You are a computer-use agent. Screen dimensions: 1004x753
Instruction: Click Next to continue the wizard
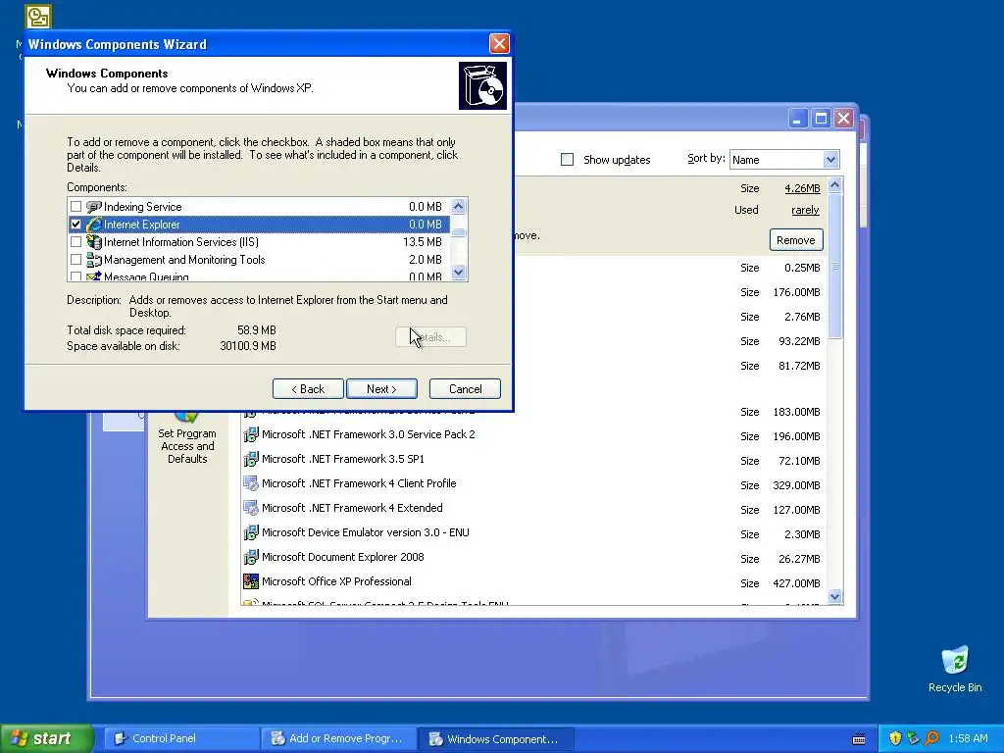tap(381, 388)
